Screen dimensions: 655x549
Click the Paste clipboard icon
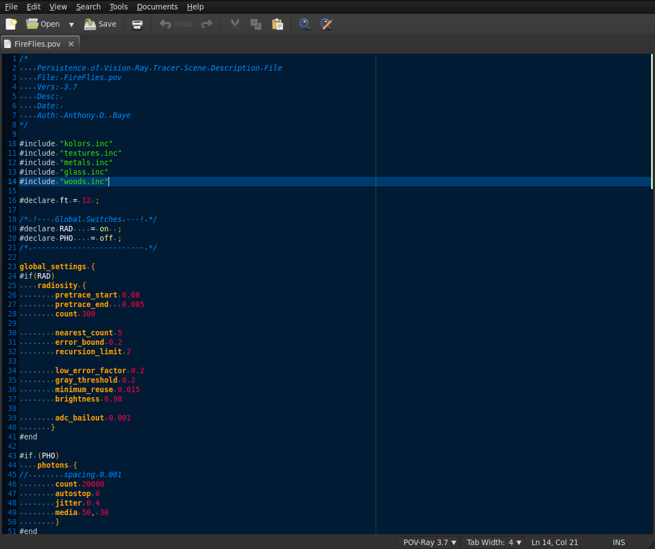point(277,24)
